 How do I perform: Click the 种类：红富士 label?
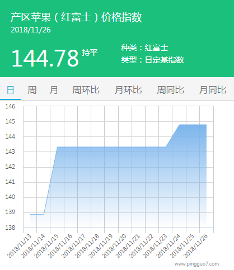pos(144,48)
